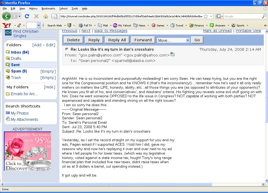This screenshot has width=268, height=193.
Task: Open the Yahoo Games toolbar icon
Action: [154, 25]
